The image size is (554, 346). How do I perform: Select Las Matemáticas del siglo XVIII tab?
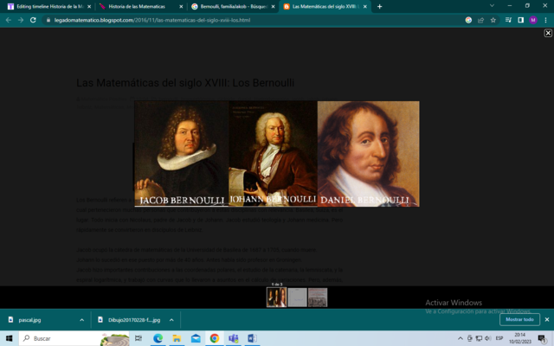click(325, 6)
